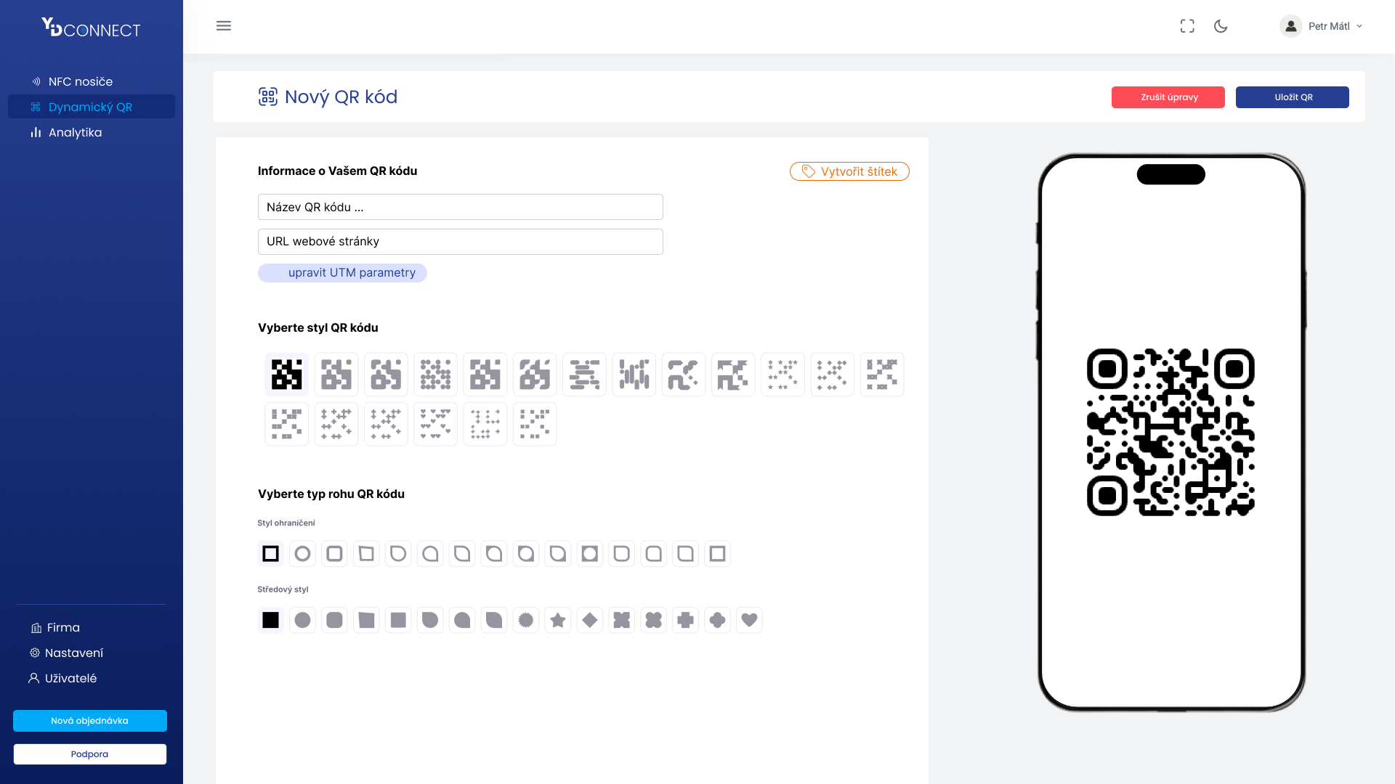
Task: Expand upravit UTM parametry
Action: pyautogui.click(x=342, y=273)
